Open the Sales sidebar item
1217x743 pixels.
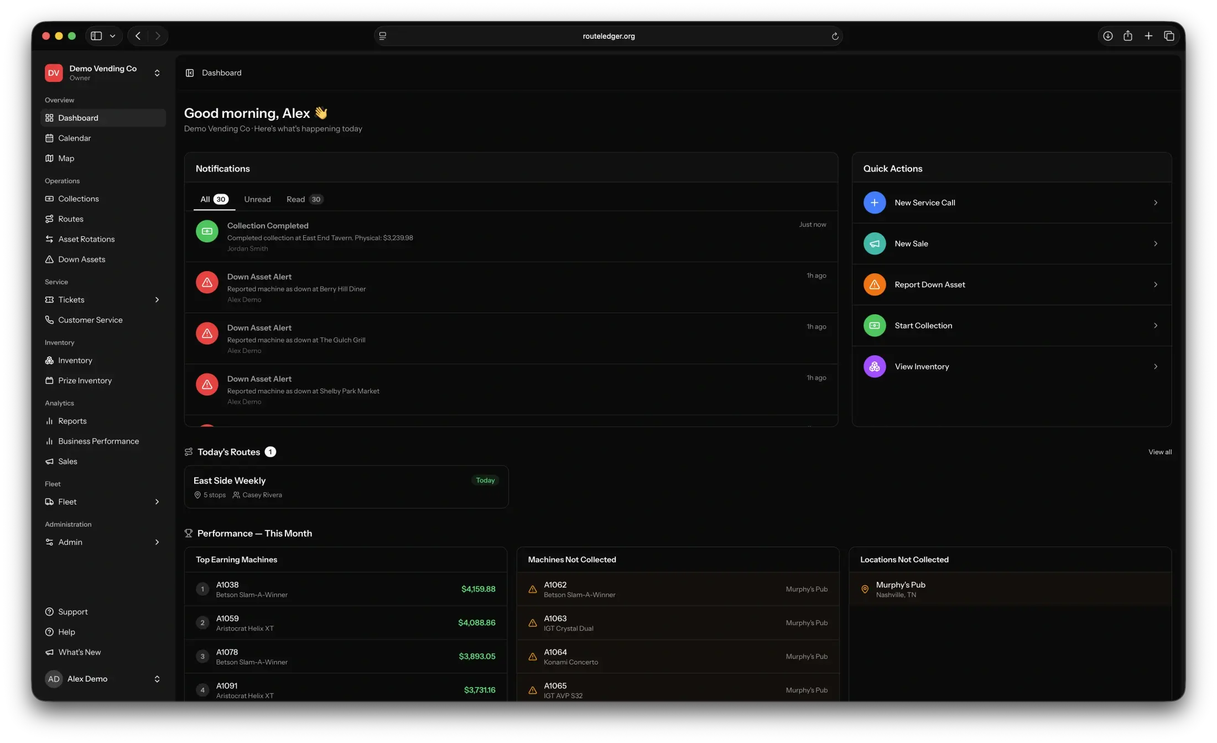pyautogui.click(x=103, y=461)
